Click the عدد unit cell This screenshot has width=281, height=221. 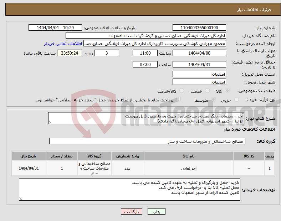[x=128, y=168]
